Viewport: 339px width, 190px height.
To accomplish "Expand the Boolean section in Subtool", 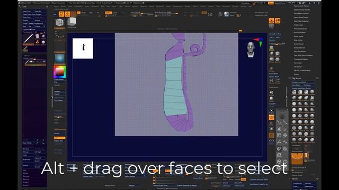I will pyautogui.click(x=26, y=176).
